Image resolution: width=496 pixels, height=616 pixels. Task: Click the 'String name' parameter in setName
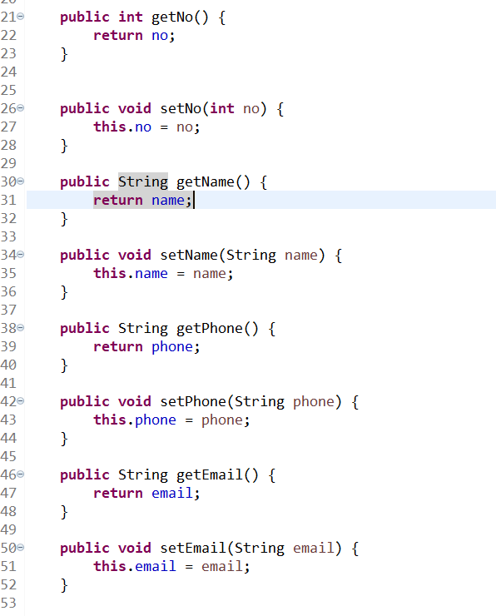(x=272, y=256)
